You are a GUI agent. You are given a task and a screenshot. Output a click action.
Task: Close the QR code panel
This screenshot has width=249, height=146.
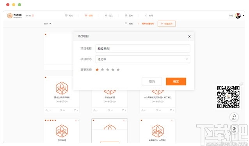(241, 84)
